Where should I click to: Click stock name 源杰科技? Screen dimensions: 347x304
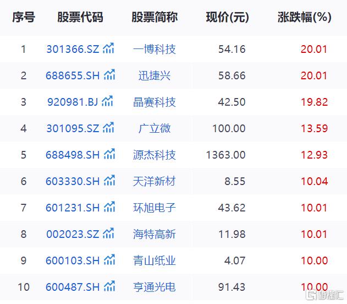(155, 155)
